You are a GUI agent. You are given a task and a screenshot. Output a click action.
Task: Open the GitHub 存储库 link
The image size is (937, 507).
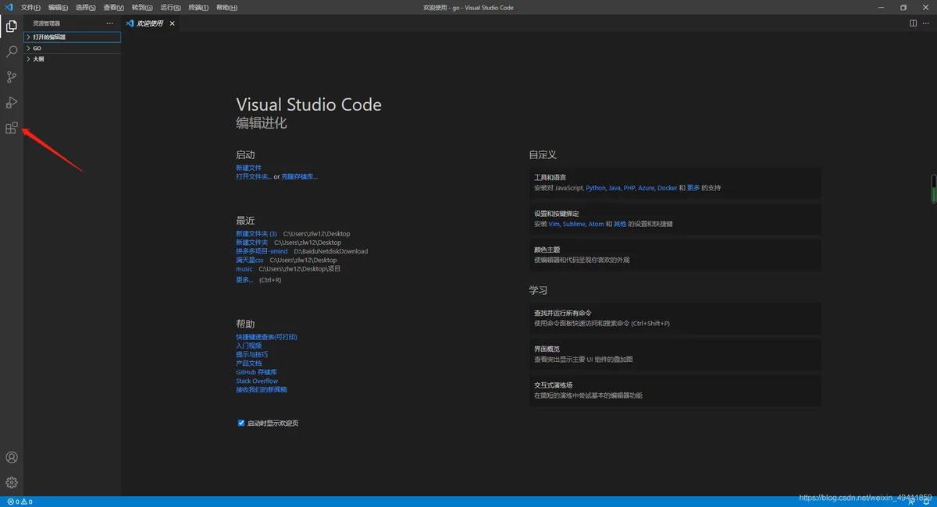tap(256, 372)
